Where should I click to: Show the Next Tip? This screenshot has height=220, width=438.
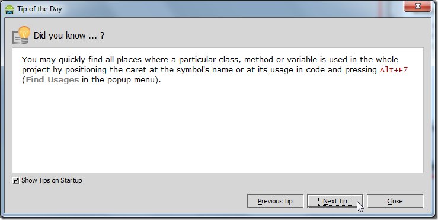tap(335, 201)
